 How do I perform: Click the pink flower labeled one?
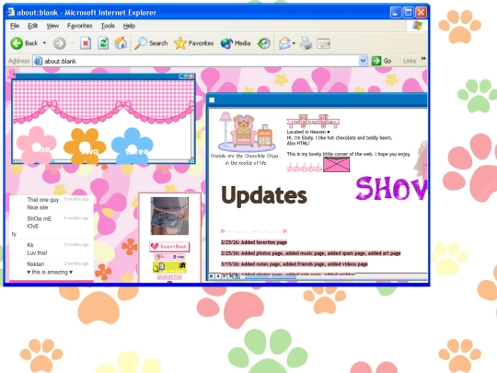pyautogui.click(x=37, y=146)
